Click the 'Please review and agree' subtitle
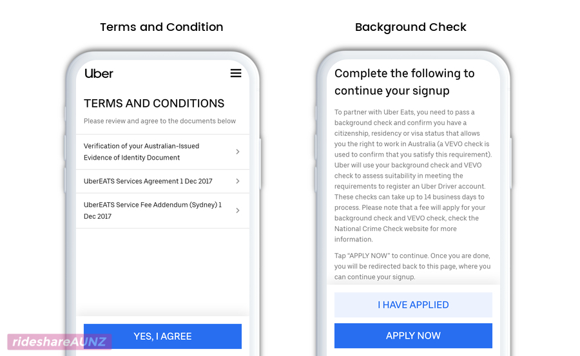 [159, 121]
